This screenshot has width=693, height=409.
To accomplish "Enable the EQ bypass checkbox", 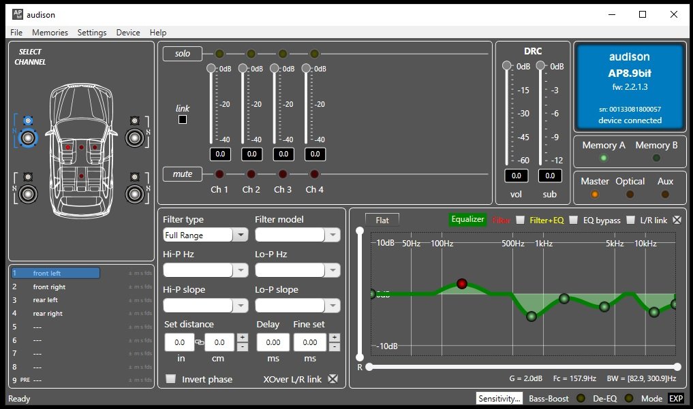I will 631,220.
